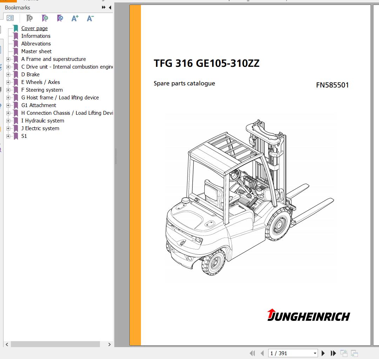Open the page number dropdown
The width and height of the screenshot is (379, 359).
pos(315,353)
